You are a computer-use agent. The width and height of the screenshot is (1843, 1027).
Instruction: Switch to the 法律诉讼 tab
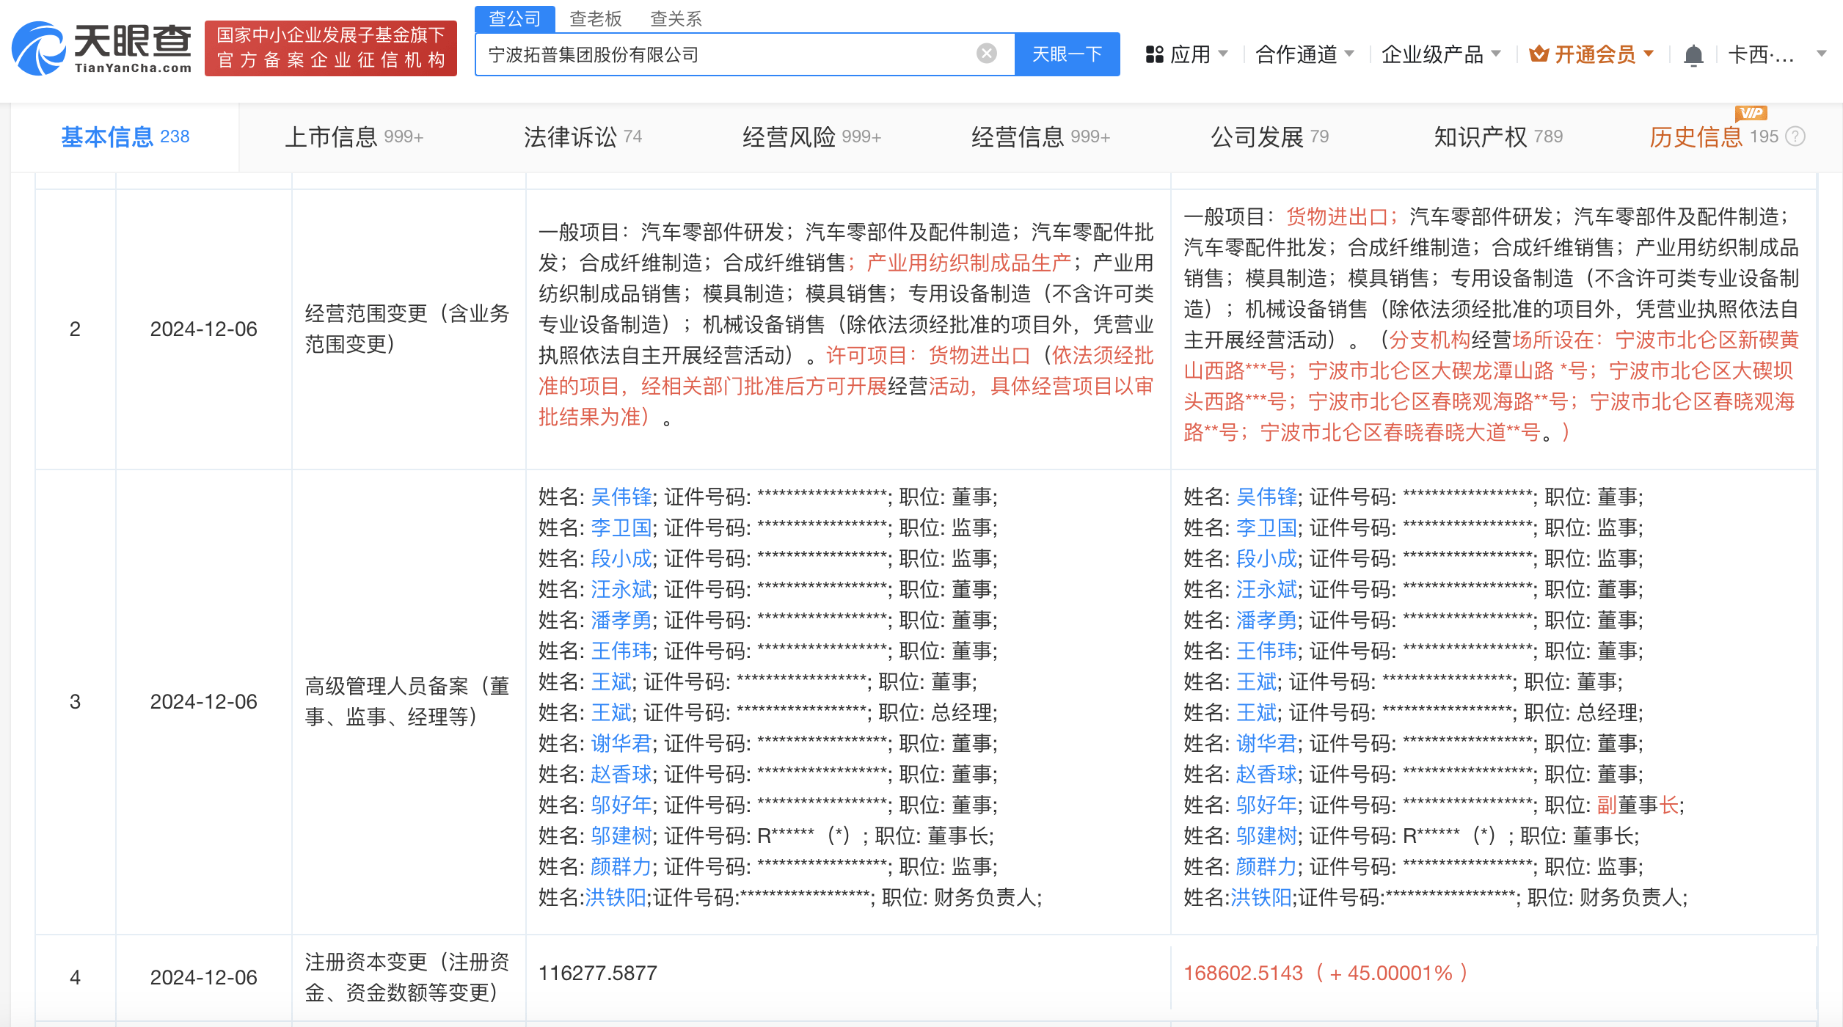[583, 136]
